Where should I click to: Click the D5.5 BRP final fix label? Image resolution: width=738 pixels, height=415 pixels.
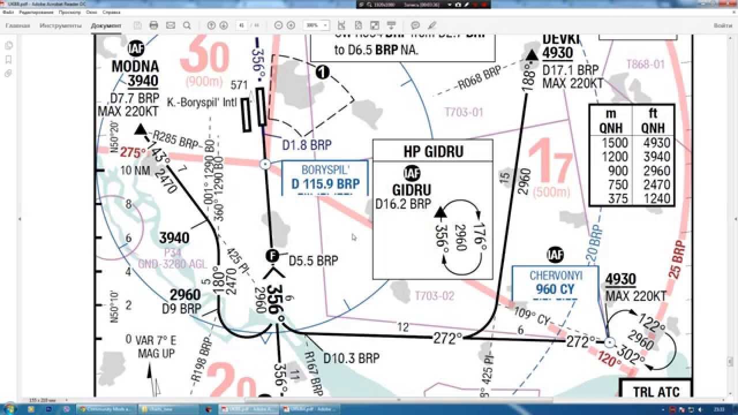pyautogui.click(x=313, y=261)
